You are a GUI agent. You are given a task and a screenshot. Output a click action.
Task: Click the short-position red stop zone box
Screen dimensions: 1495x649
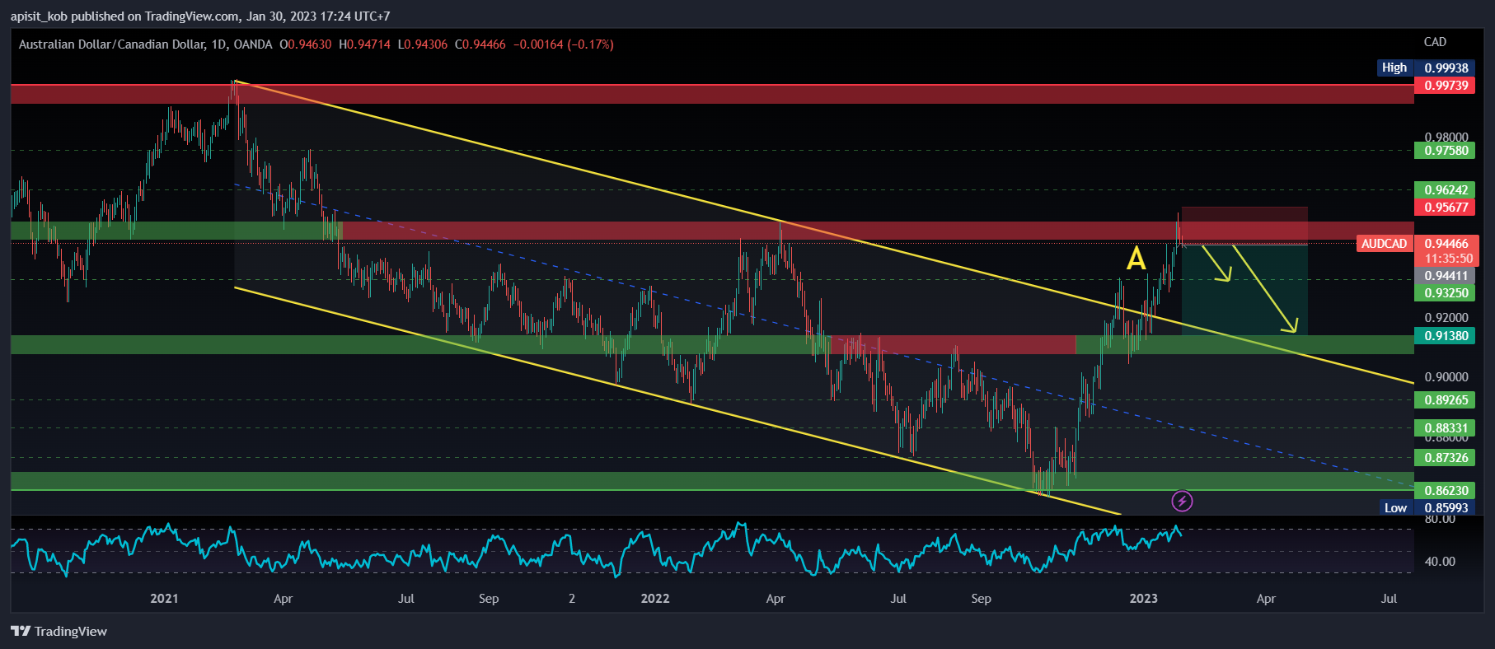tap(1244, 226)
